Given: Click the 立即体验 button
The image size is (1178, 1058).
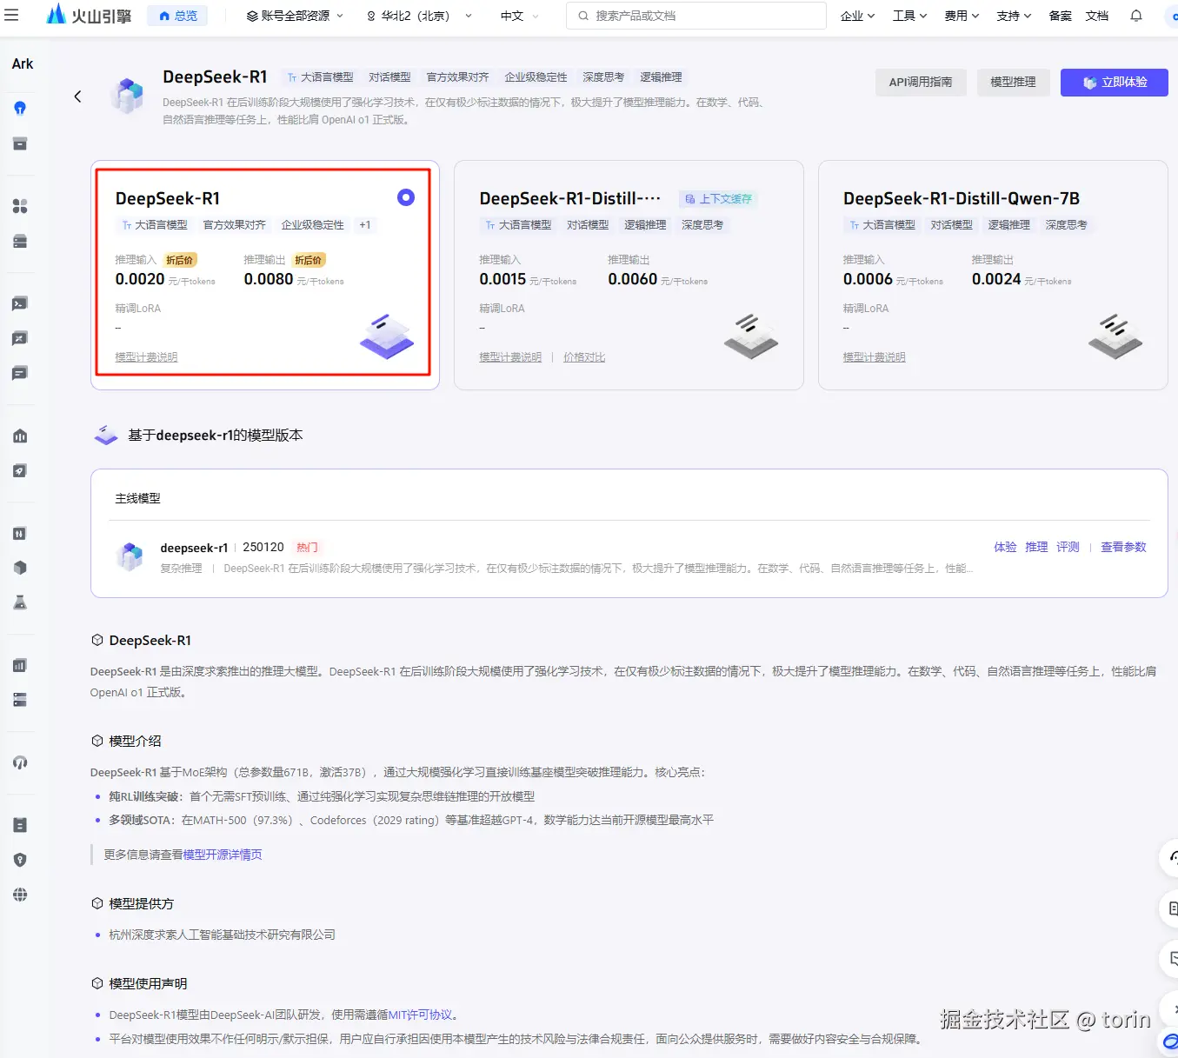Looking at the screenshot, I should [1114, 82].
